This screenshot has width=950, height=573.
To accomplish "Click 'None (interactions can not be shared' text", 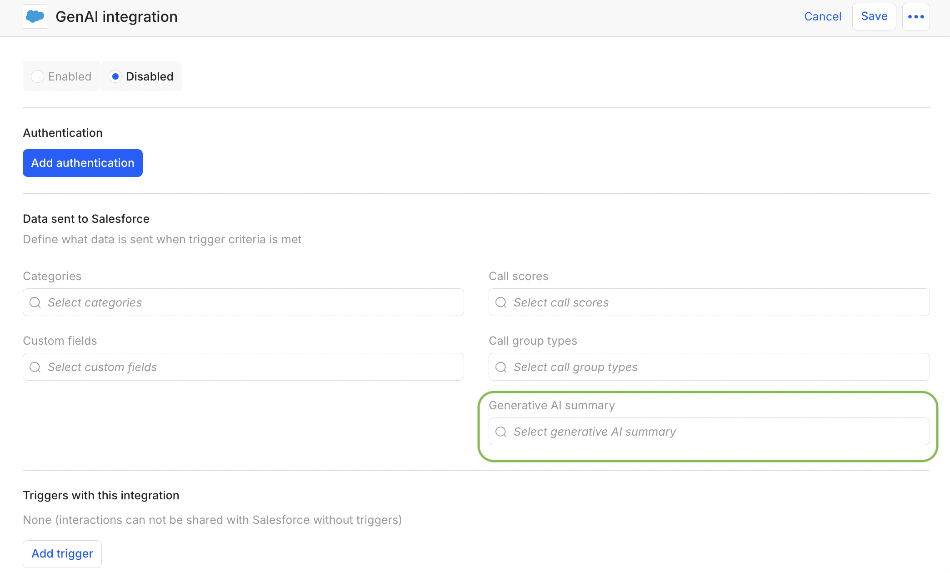I will click(x=212, y=520).
